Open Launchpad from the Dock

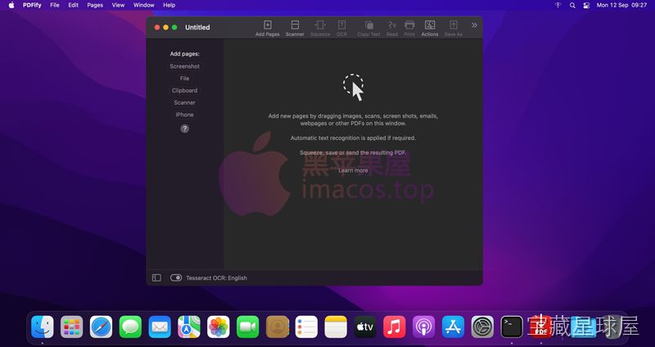click(x=72, y=327)
